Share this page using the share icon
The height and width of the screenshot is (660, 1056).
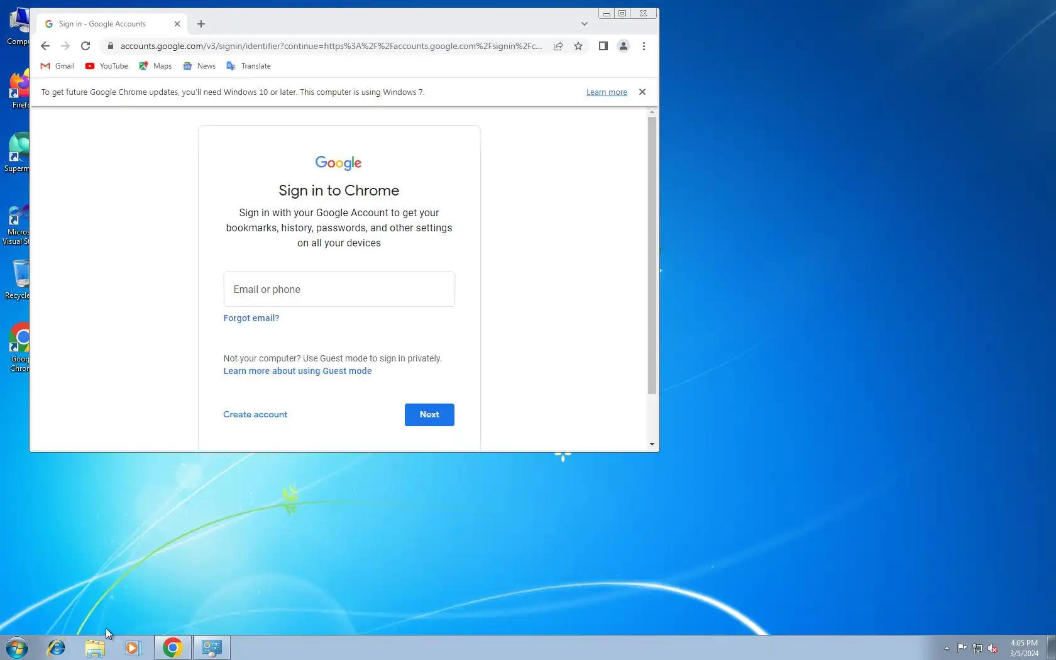click(x=558, y=46)
